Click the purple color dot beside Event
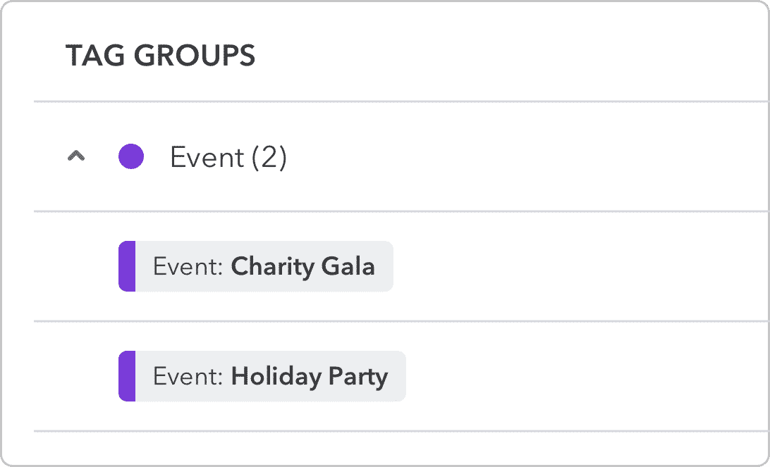The image size is (770, 467). 131,156
